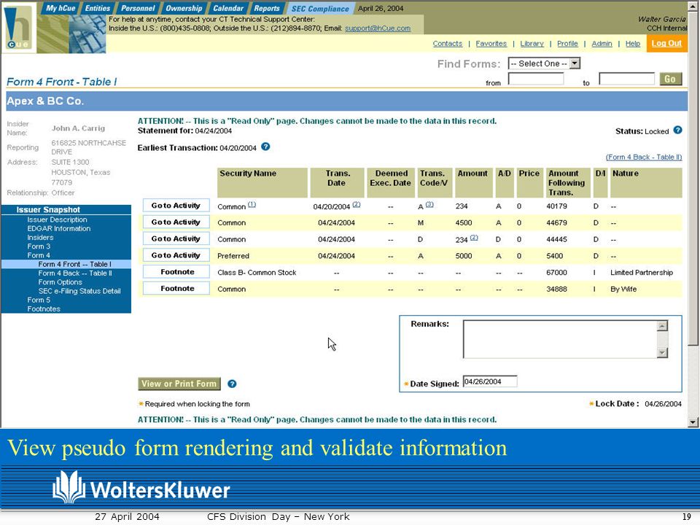Open footnote (2) beside 04/20/2004 trans date
Screen dimensions: 700x525
(357, 204)
